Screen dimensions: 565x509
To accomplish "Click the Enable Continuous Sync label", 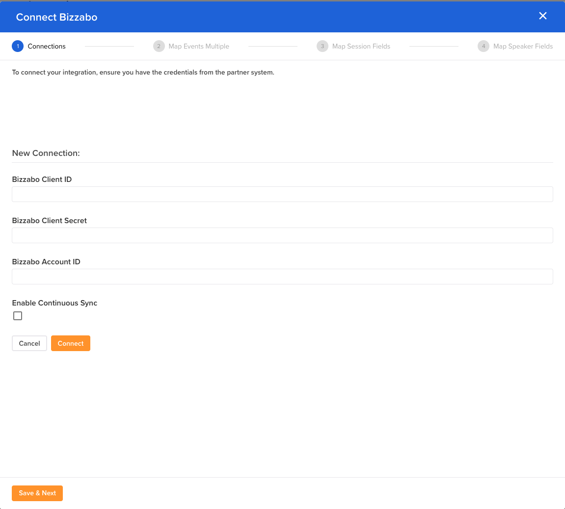I will pos(54,303).
